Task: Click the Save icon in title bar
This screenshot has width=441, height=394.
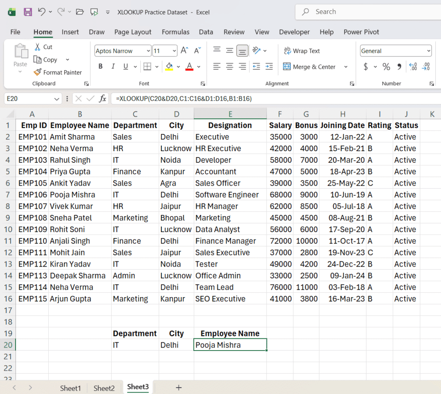Action: pyautogui.click(x=28, y=12)
